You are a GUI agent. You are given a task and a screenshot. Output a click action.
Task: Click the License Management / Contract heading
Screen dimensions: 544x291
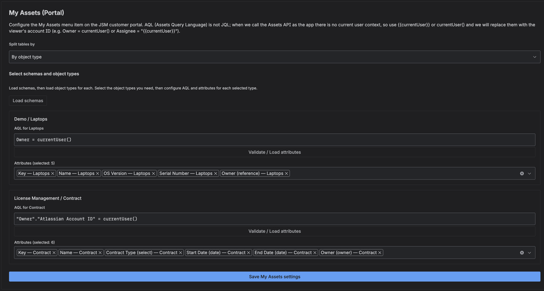coord(47,198)
